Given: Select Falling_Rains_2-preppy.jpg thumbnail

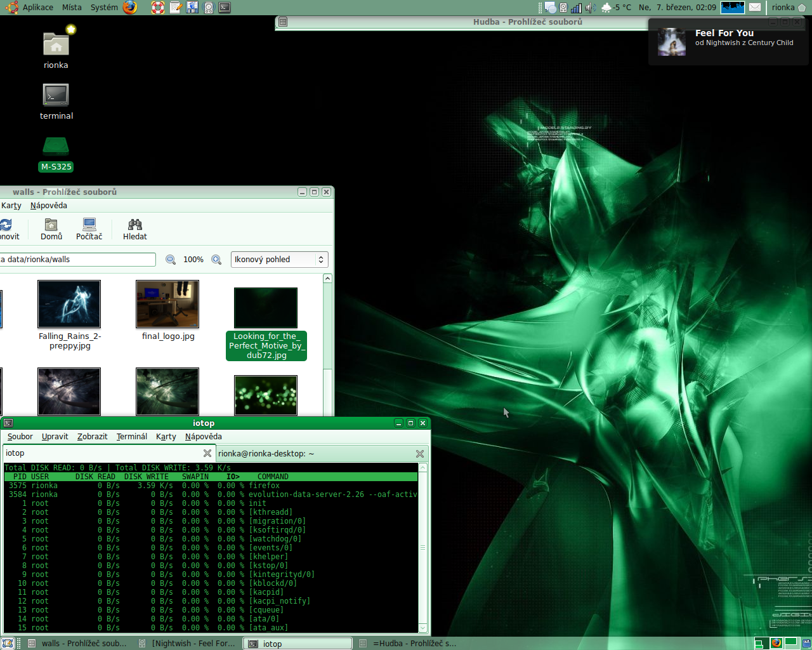Looking at the screenshot, I should [69, 304].
